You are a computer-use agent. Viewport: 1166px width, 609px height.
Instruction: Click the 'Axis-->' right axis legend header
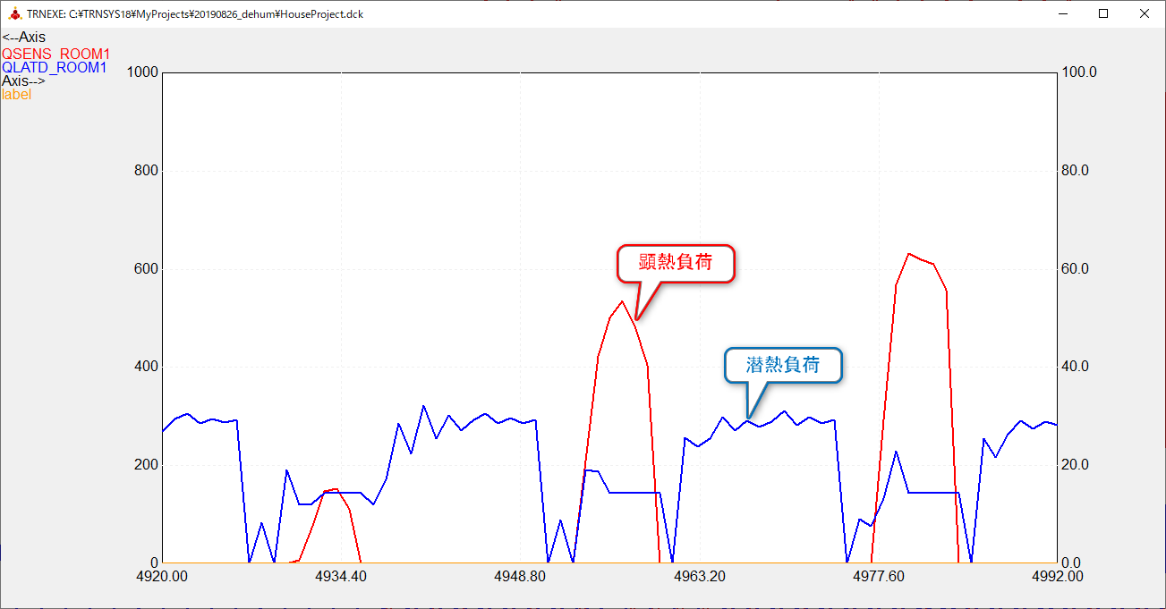23,80
